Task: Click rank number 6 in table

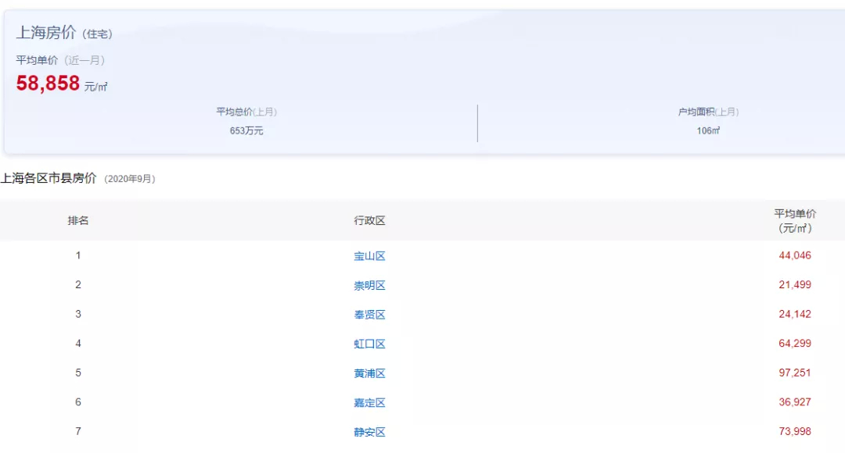Action: tap(78, 402)
